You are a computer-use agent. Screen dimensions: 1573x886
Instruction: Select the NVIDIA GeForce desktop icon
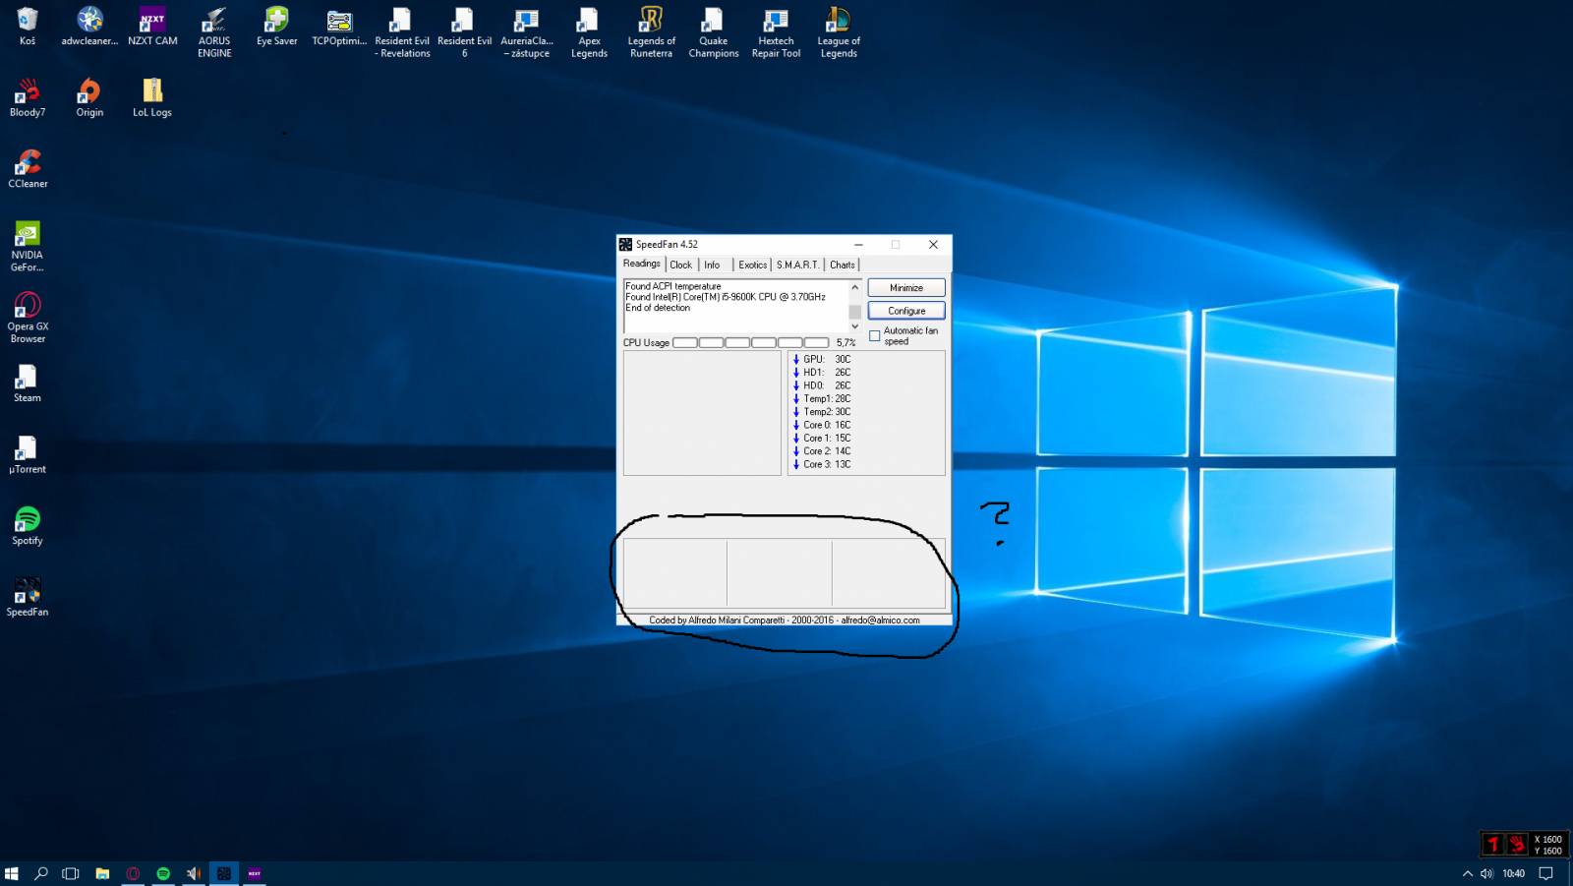28,246
